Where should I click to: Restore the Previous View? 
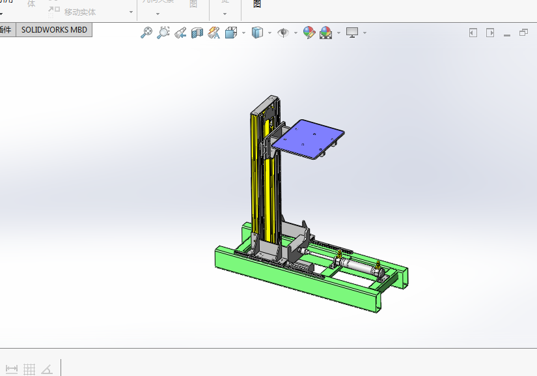tap(180, 33)
